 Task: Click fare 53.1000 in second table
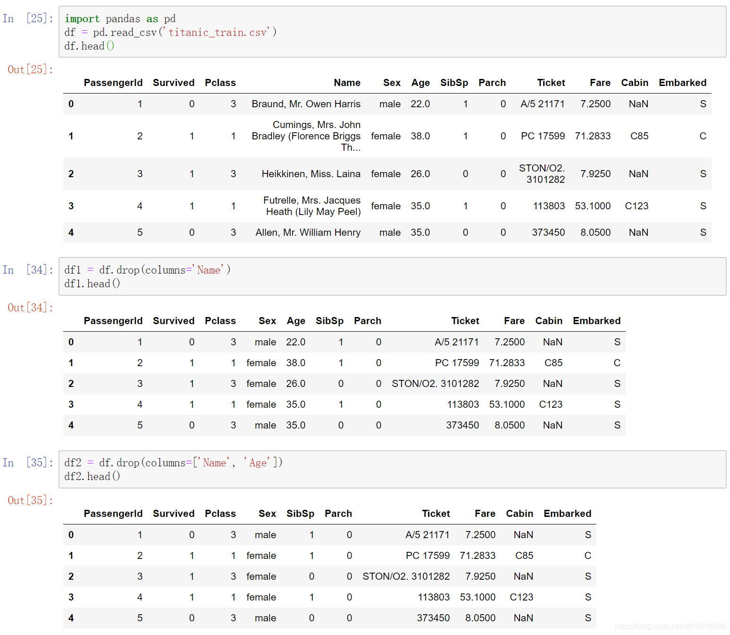click(506, 404)
